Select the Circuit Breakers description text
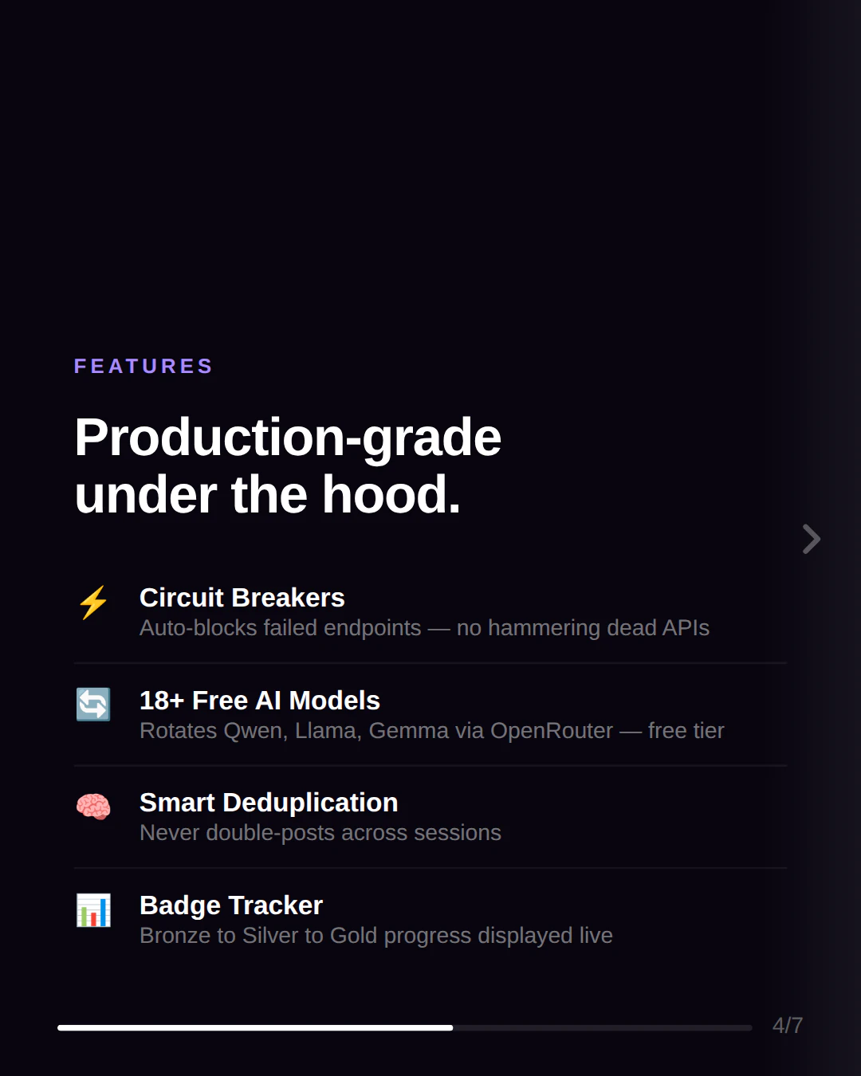The height and width of the screenshot is (1076, 861). 424,628
